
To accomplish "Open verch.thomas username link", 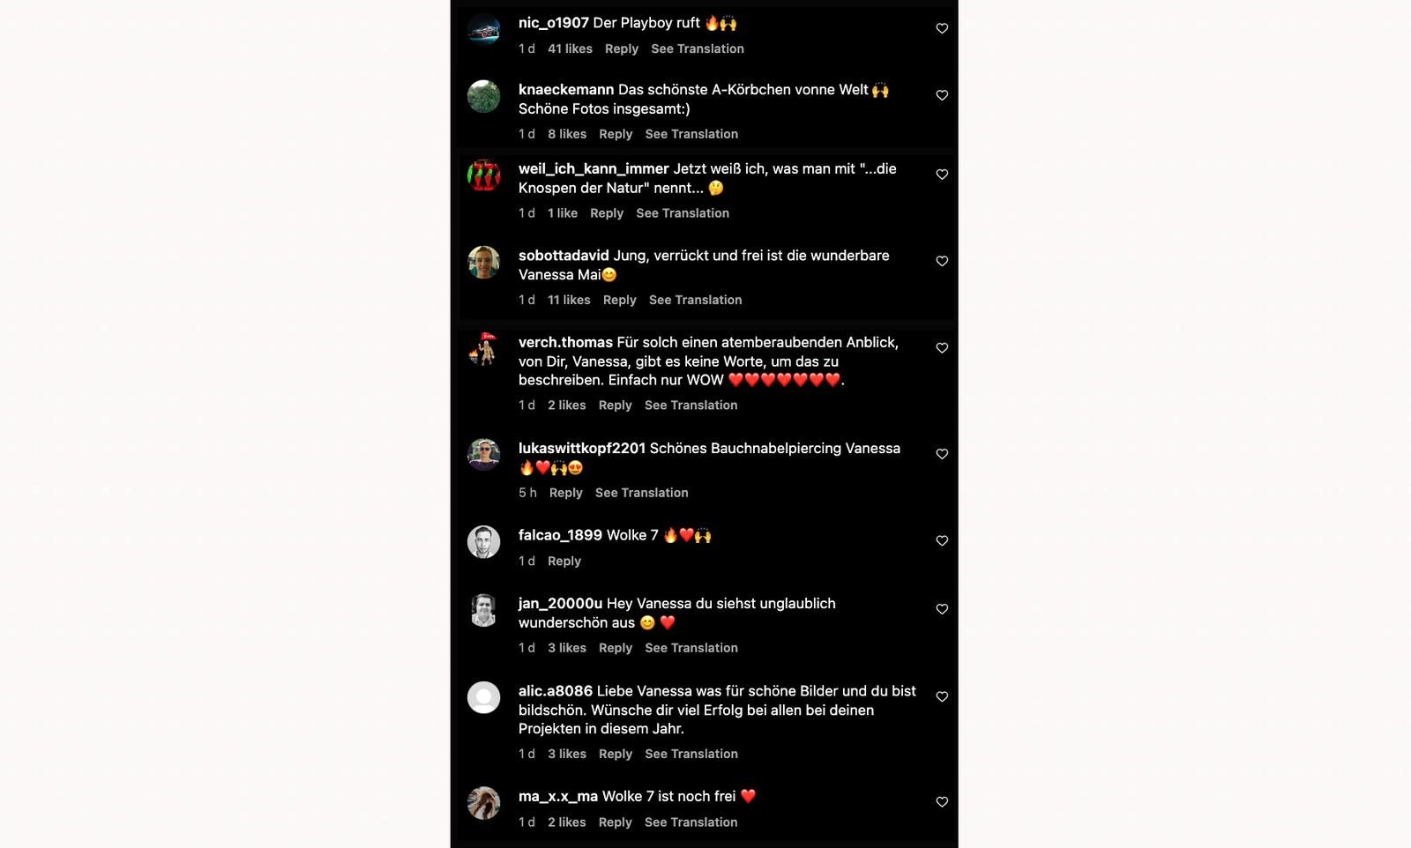I will (565, 343).
